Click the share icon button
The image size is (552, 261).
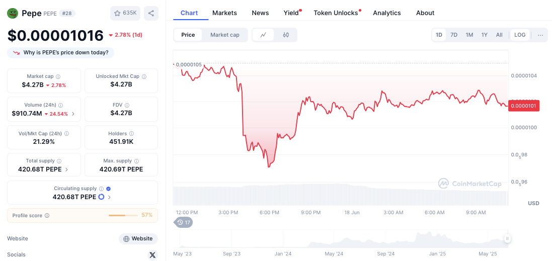pos(151,14)
